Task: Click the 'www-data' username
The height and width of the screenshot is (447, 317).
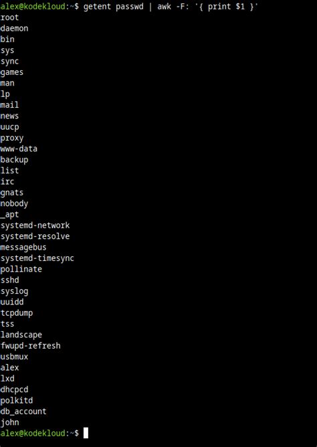Action: pos(19,149)
